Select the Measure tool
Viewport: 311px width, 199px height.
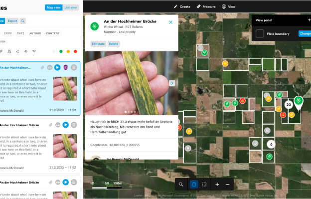click(x=206, y=6)
